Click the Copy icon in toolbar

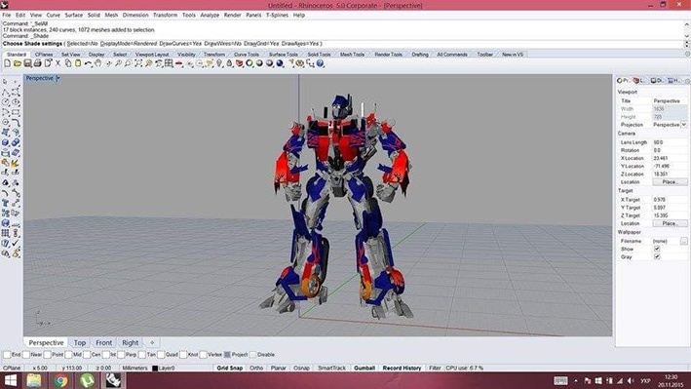(x=68, y=63)
